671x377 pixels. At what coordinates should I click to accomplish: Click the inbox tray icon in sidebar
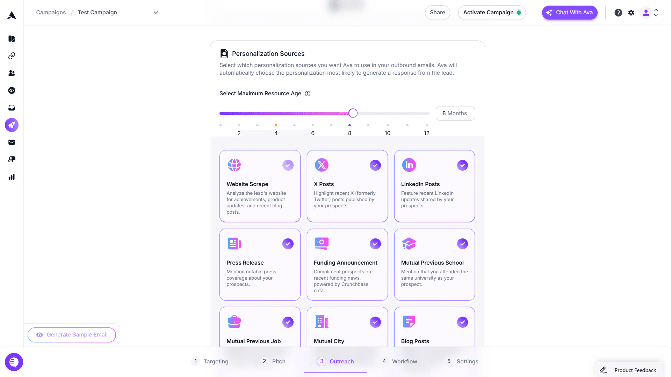point(12,108)
